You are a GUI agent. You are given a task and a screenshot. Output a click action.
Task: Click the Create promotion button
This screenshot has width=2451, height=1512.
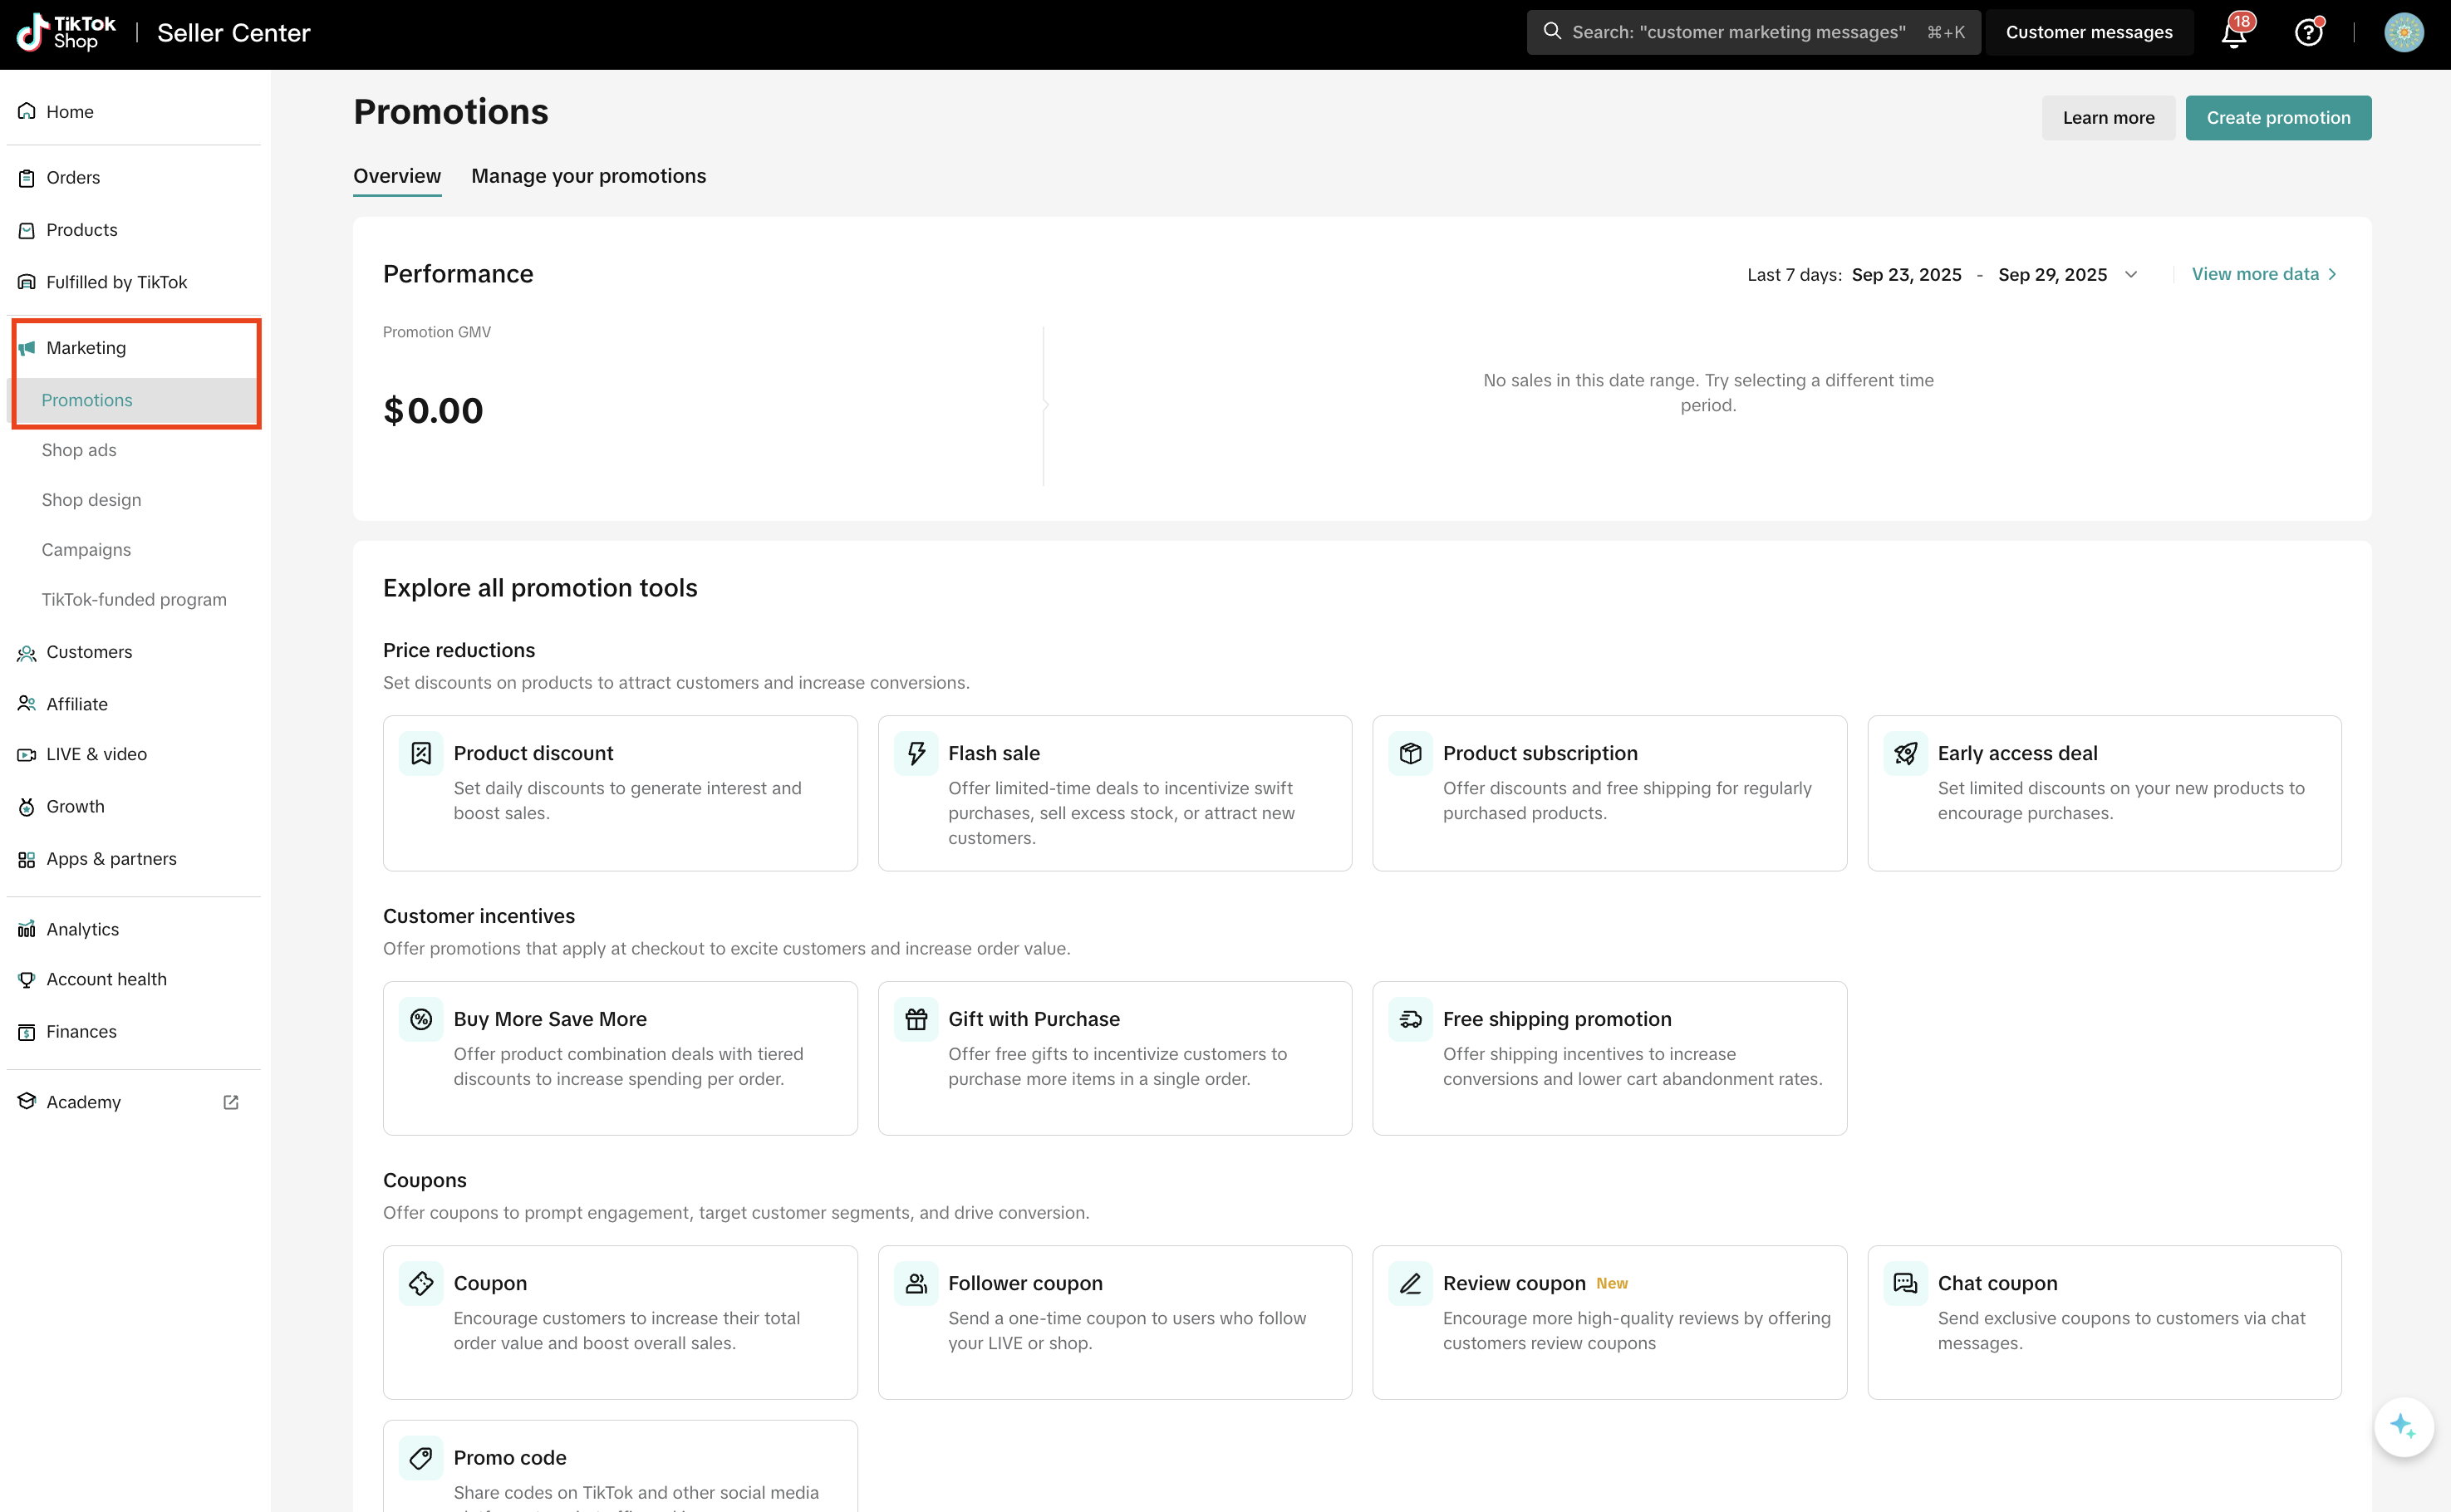coord(2277,118)
